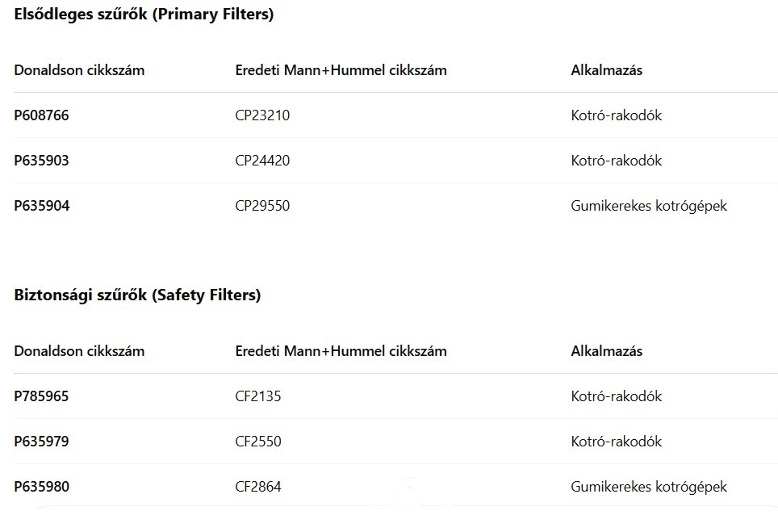Click Gumikerekes kotrógépek in the P635904 row
778x515 pixels.
coord(649,206)
